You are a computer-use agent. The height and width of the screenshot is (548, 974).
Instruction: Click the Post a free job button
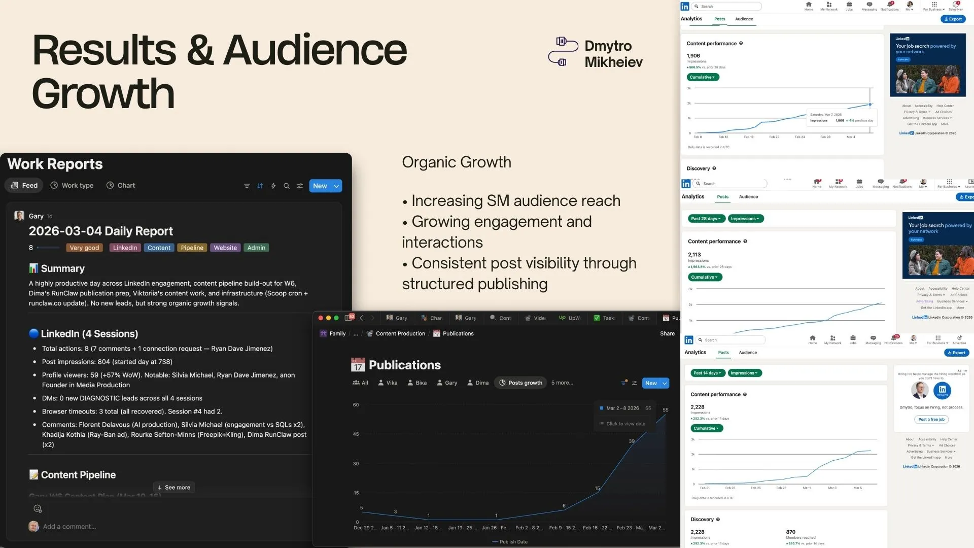tap(931, 419)
